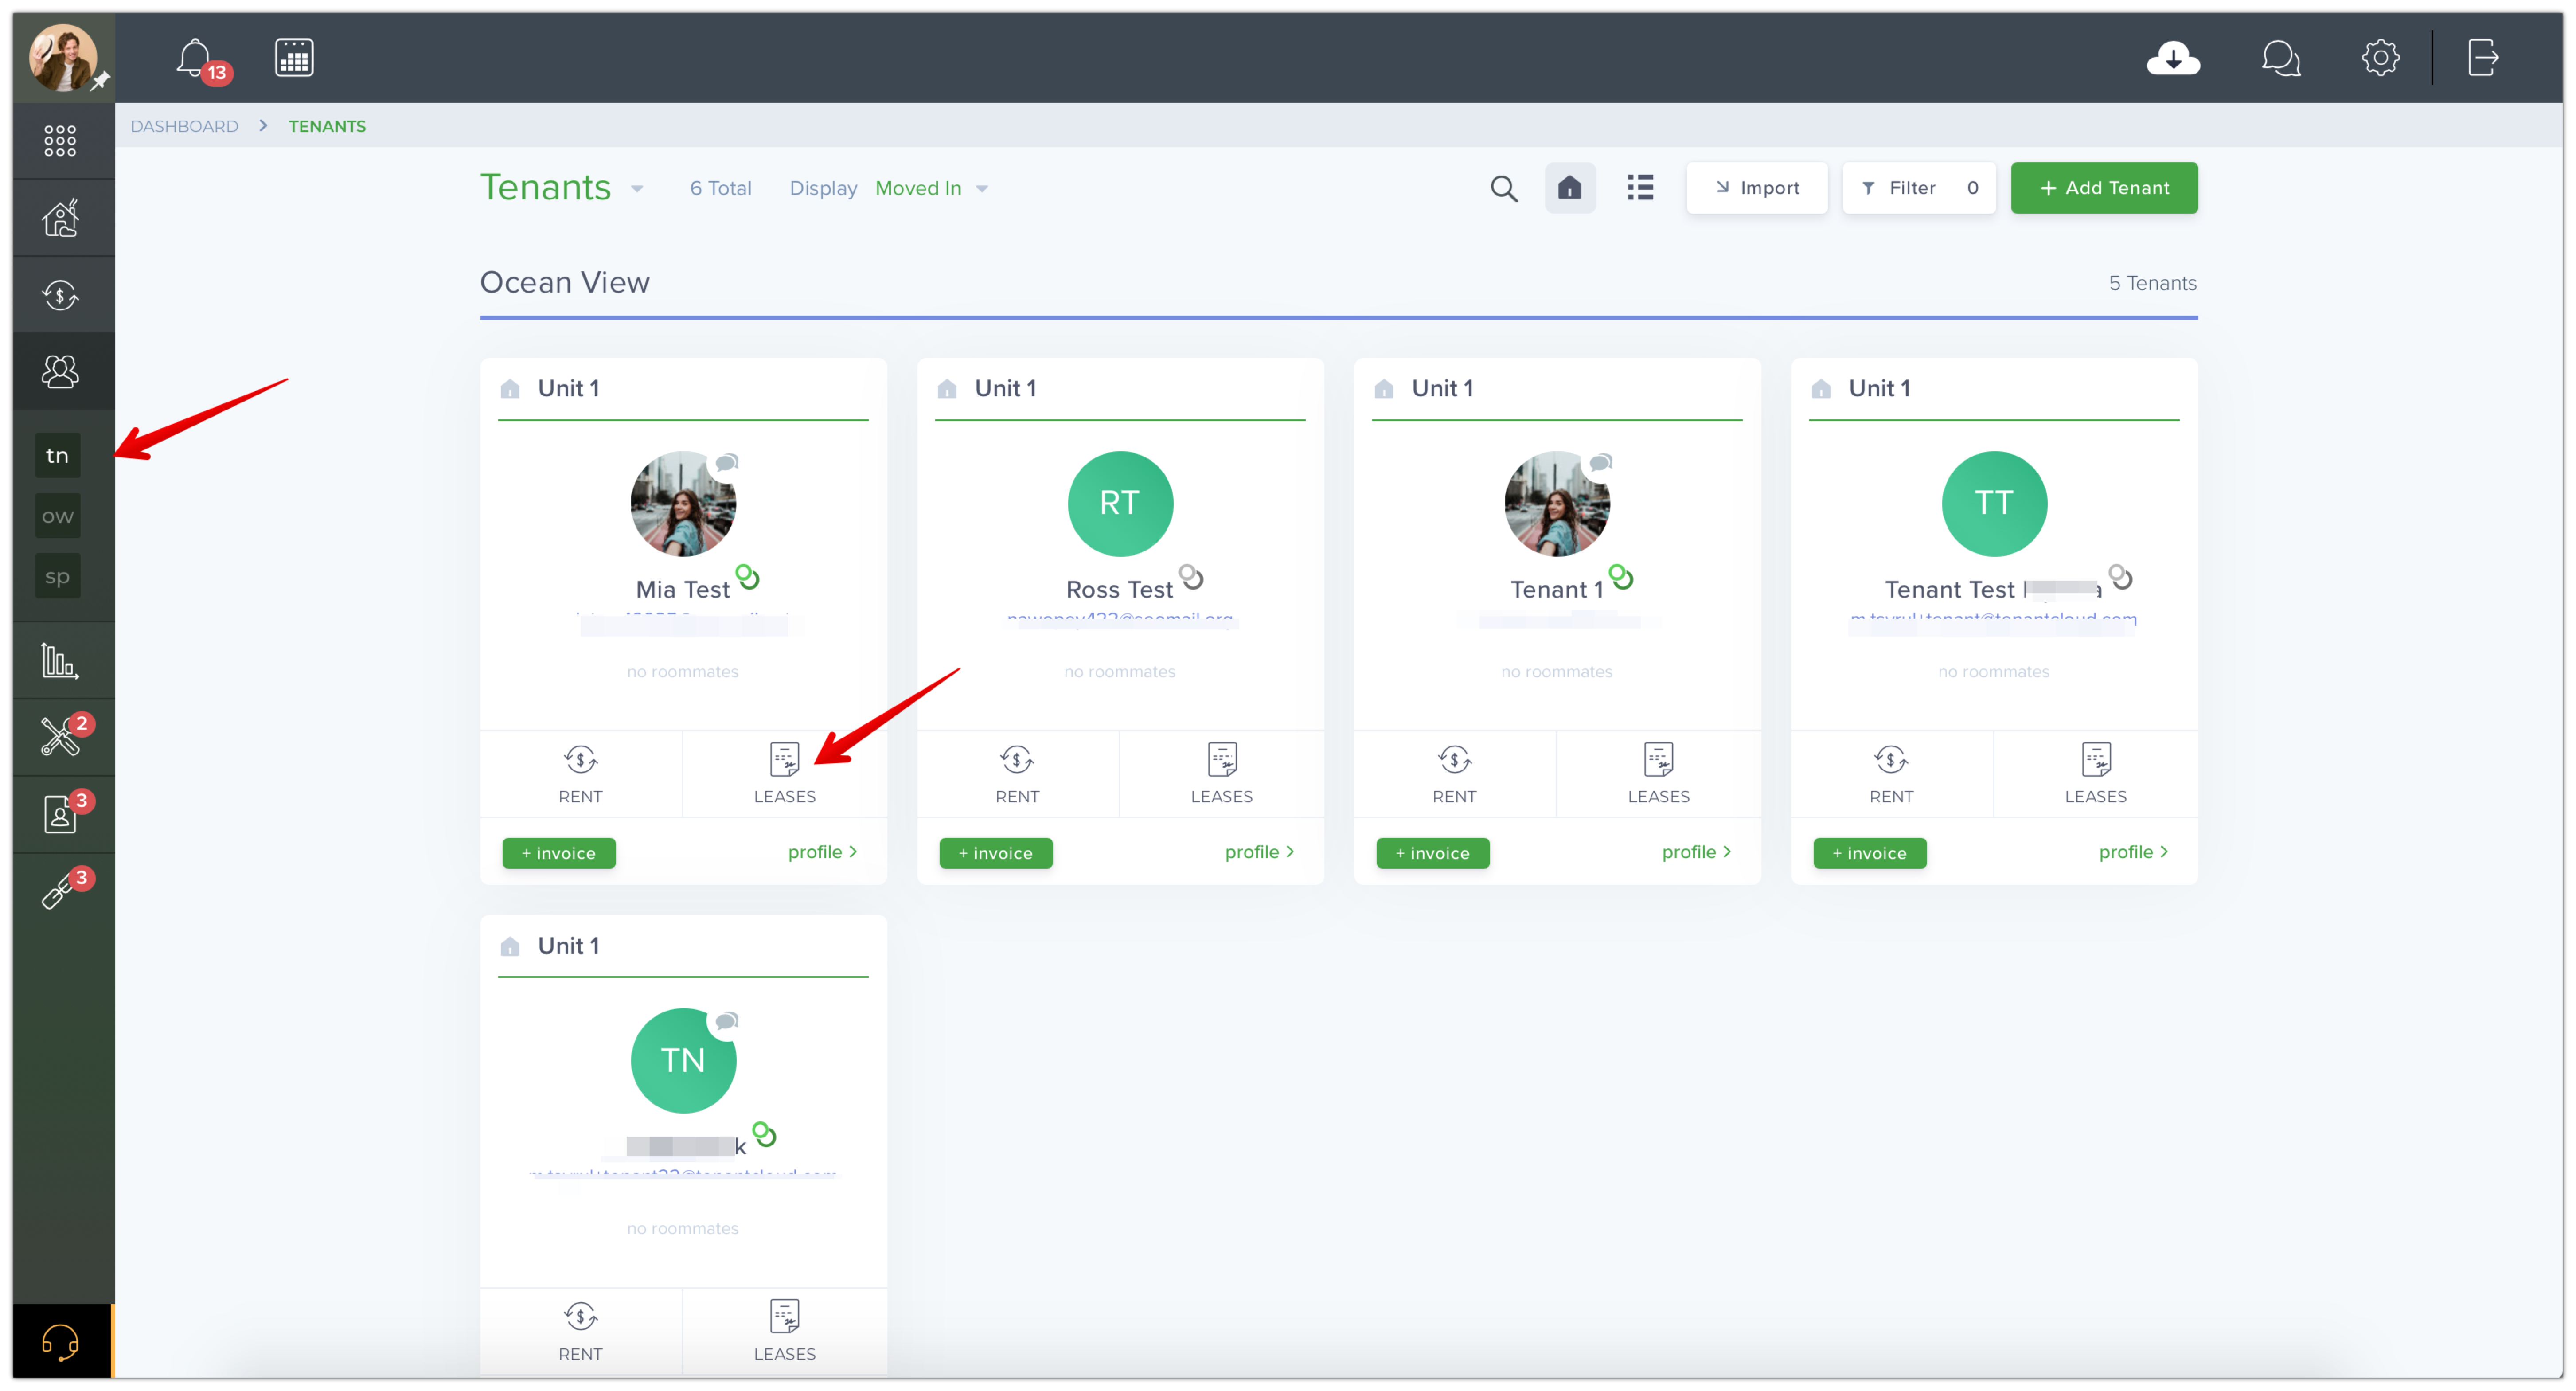Open the support headset icon
This screenshot has height=1391, width=2576.
coord(60,1341)
